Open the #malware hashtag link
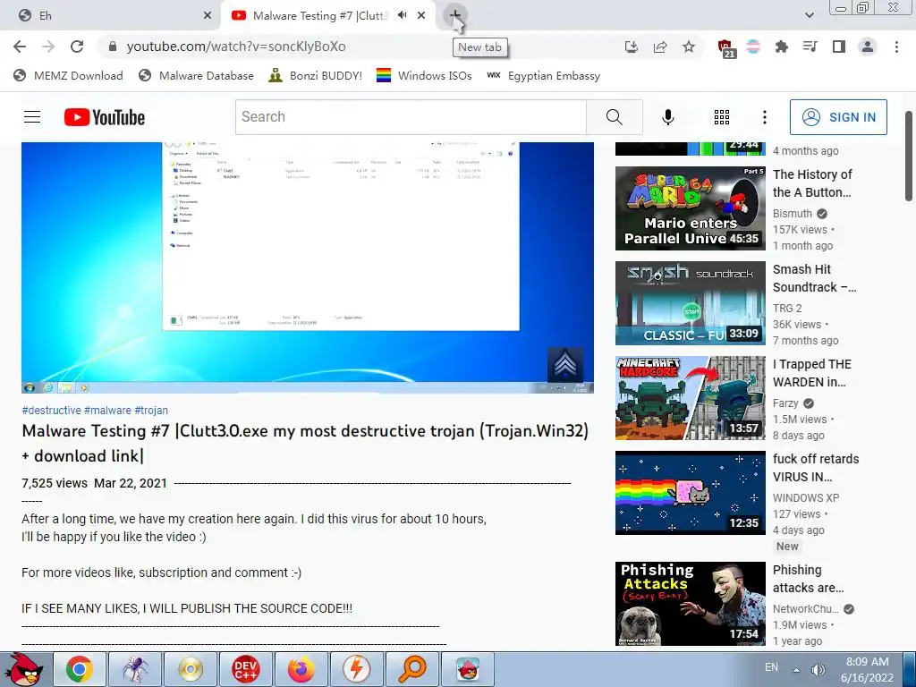Screen dimensions: 916x687 pyautogui.click(x=107, y=411)
